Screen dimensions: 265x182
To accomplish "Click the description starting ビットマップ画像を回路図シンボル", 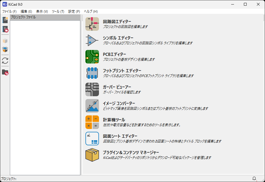I will (156, 109).
